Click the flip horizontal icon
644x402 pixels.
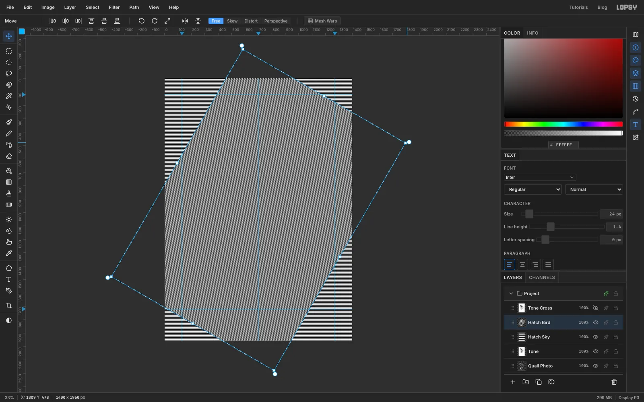(x=185, y=21)
